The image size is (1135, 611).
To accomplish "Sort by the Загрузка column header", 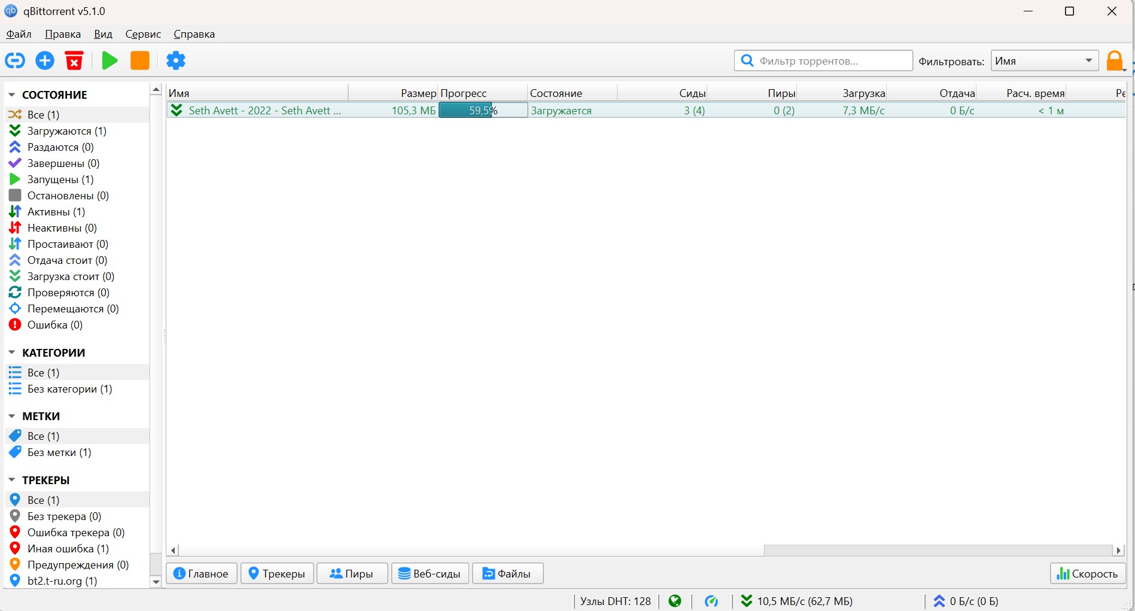I will point(841,93).
